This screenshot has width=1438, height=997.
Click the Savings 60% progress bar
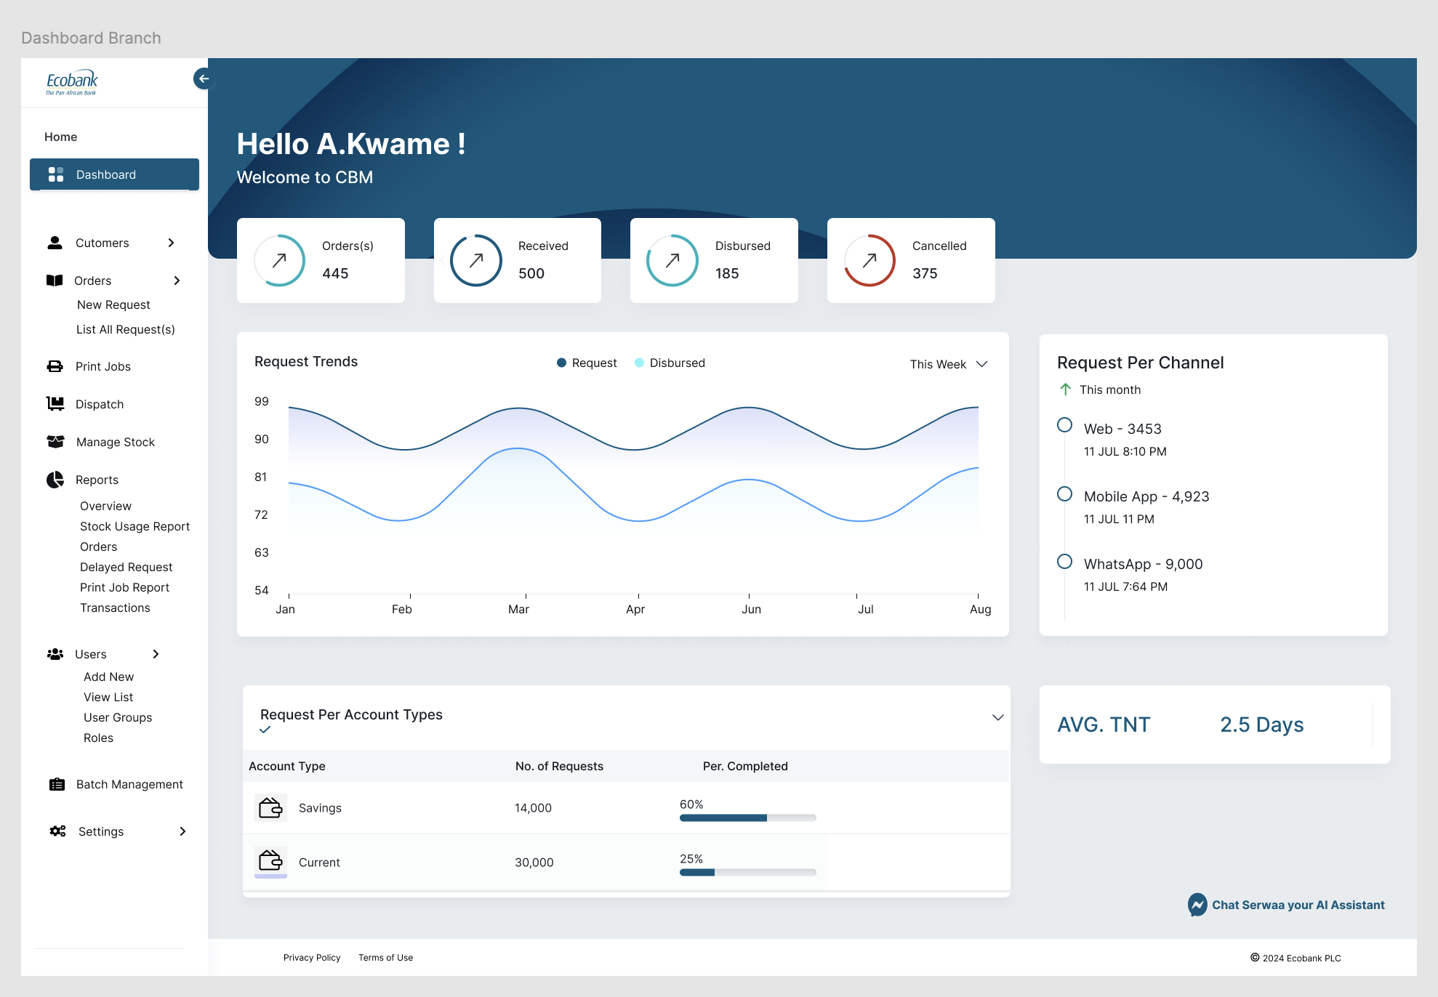point(747,818)
